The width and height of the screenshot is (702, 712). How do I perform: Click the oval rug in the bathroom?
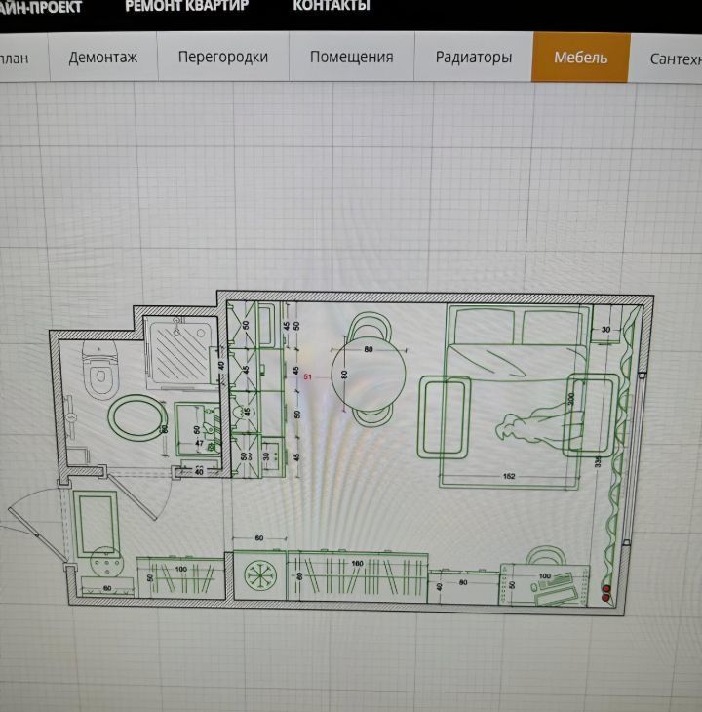pos(133,419)
